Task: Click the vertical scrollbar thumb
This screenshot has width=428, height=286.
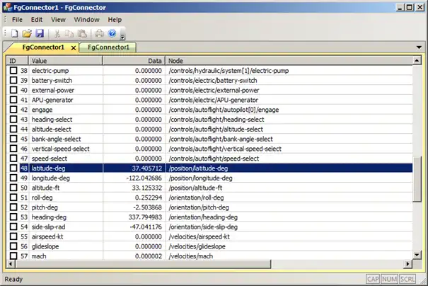Action: pos(417,179)
